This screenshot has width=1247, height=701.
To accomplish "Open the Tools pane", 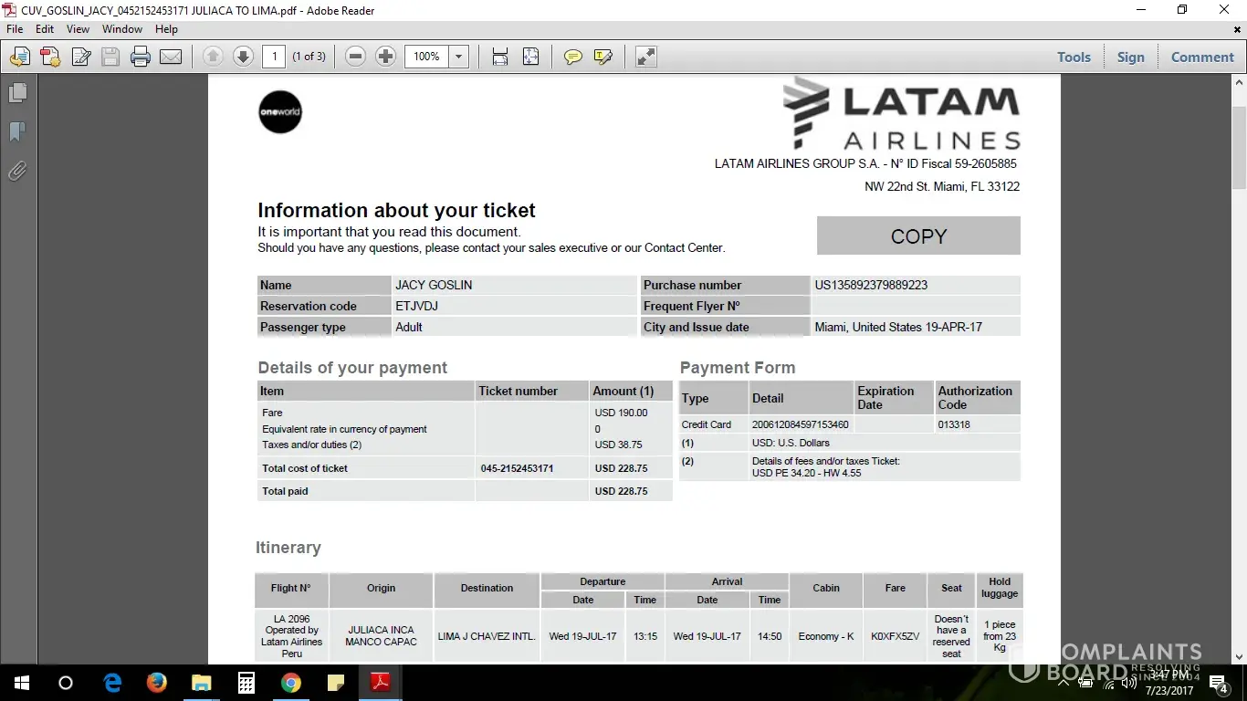I will coord(1074,57).
